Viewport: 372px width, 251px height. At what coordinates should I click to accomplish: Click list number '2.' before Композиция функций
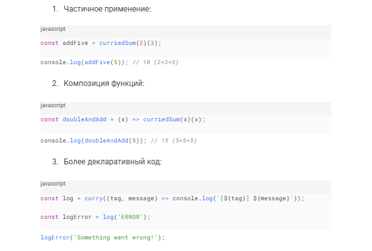point(55,83)
